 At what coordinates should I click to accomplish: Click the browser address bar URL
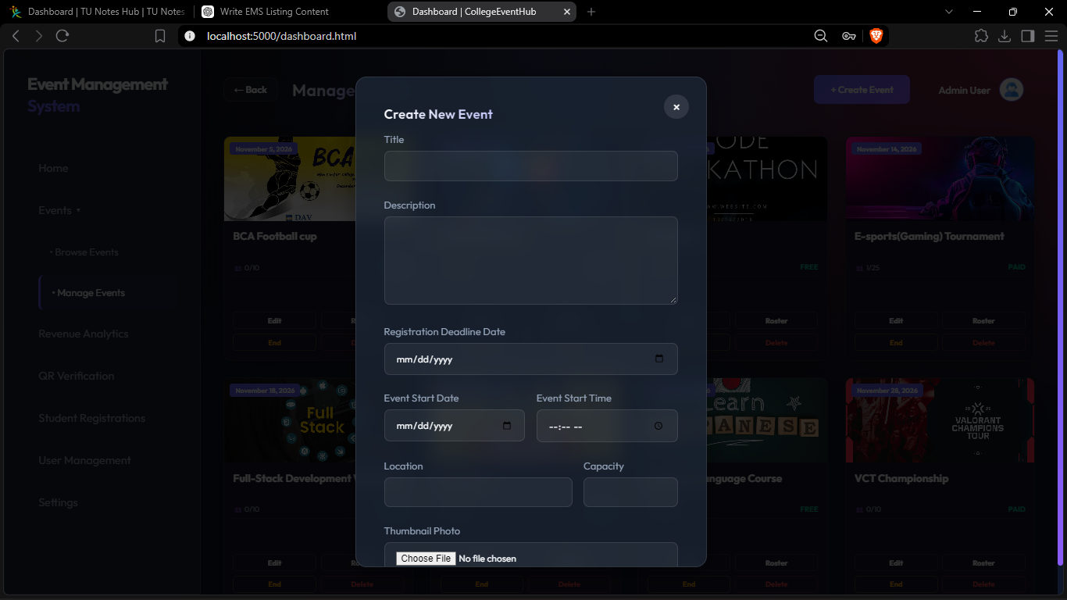(x=282, y=36)
